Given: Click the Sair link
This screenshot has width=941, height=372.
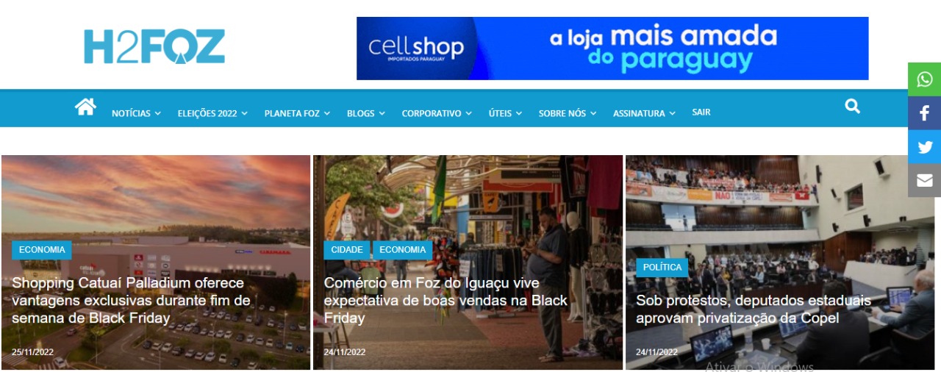Looking at the screenshot, I should pos(701,112).
